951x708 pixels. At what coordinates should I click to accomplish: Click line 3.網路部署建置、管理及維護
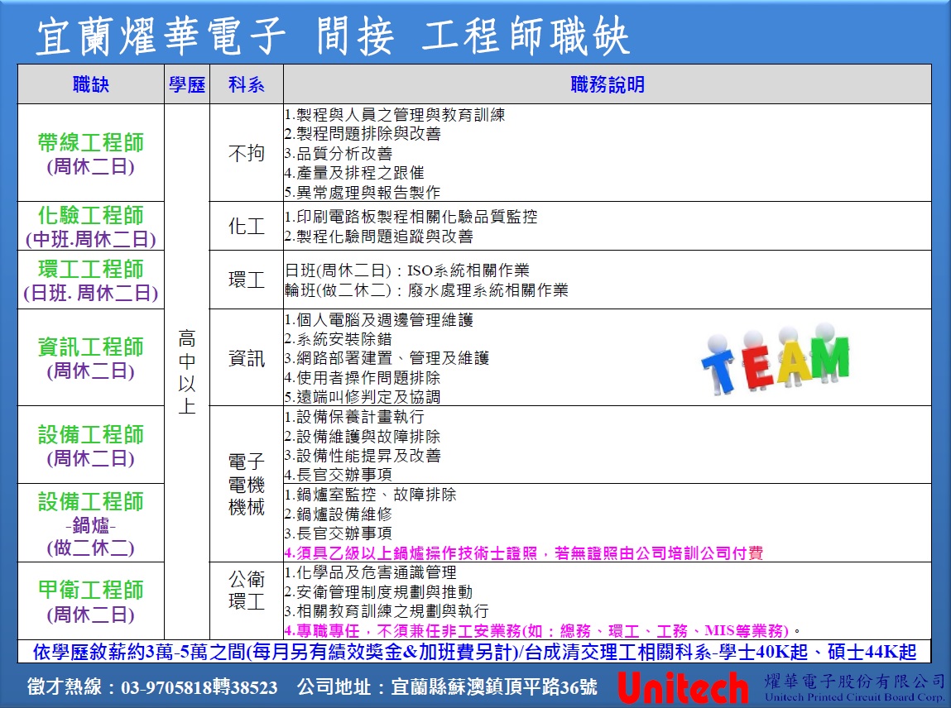(x=387, y=358)
